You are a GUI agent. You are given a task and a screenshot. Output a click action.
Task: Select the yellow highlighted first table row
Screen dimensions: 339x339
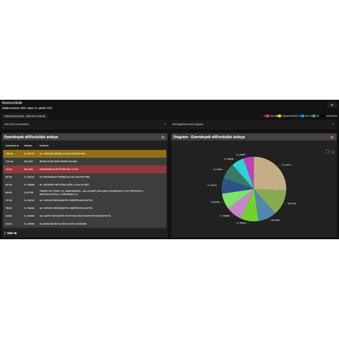tap(85, 154)
